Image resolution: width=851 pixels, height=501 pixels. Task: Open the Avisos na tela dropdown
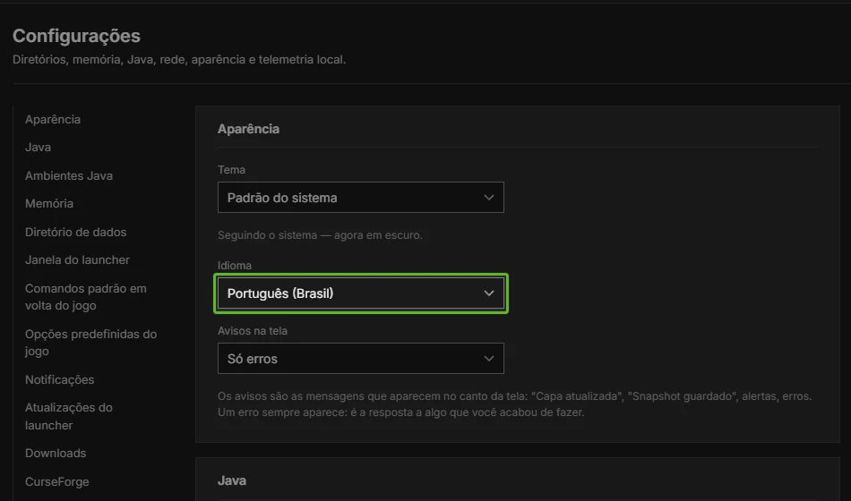click(360, 359)
